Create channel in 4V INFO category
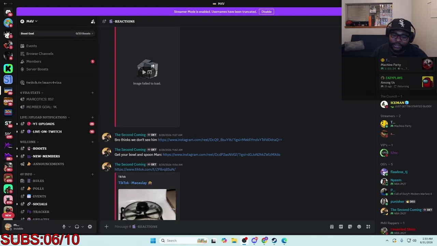 [93, 174]
